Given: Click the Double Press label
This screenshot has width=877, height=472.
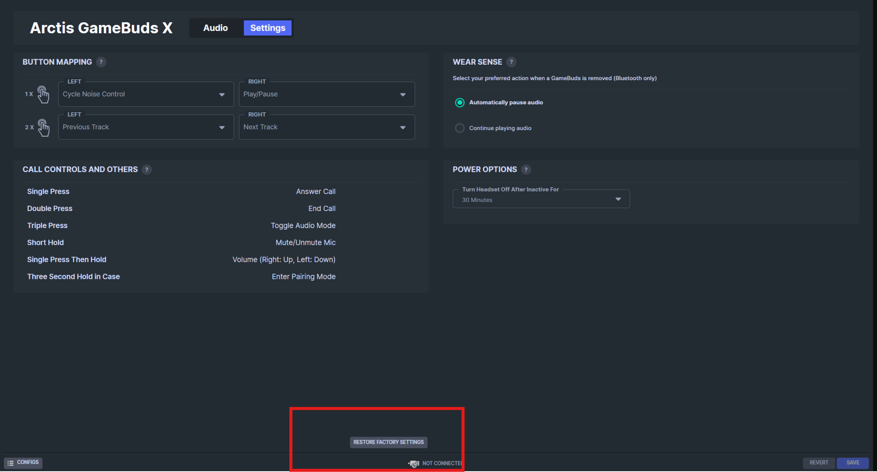Looking at the screenshot, I should click(x=50, y=209).
